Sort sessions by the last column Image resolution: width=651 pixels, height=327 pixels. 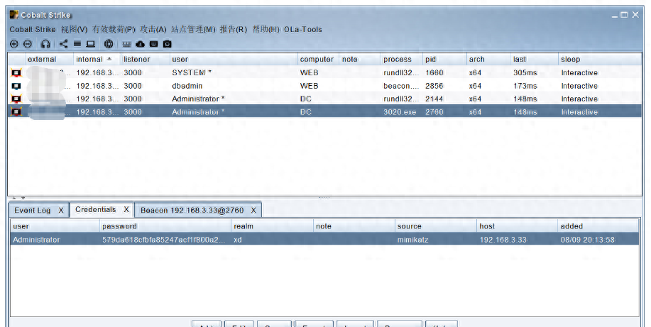[535, 60]
